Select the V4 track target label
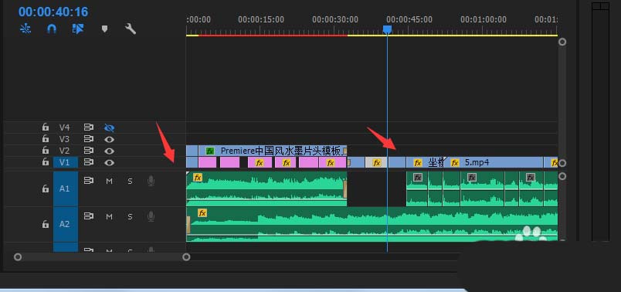Screen dimensions: 621x292 point(65,127)
